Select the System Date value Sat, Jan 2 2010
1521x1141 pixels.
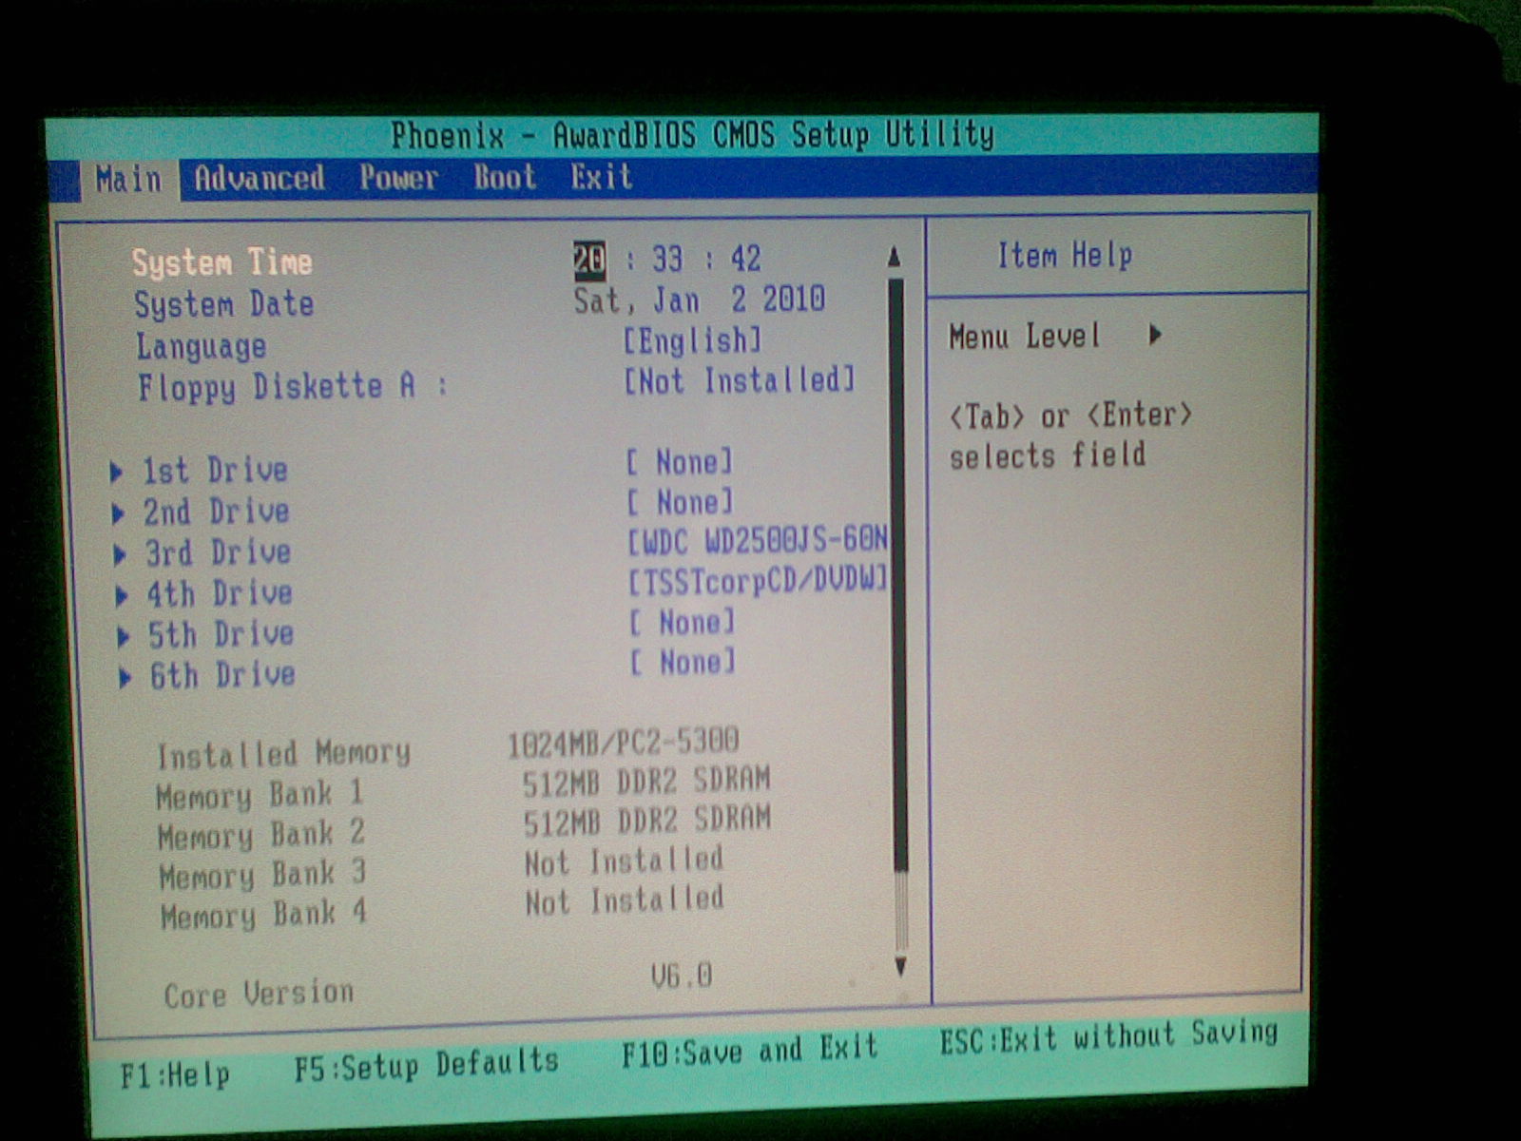(699, 300)
